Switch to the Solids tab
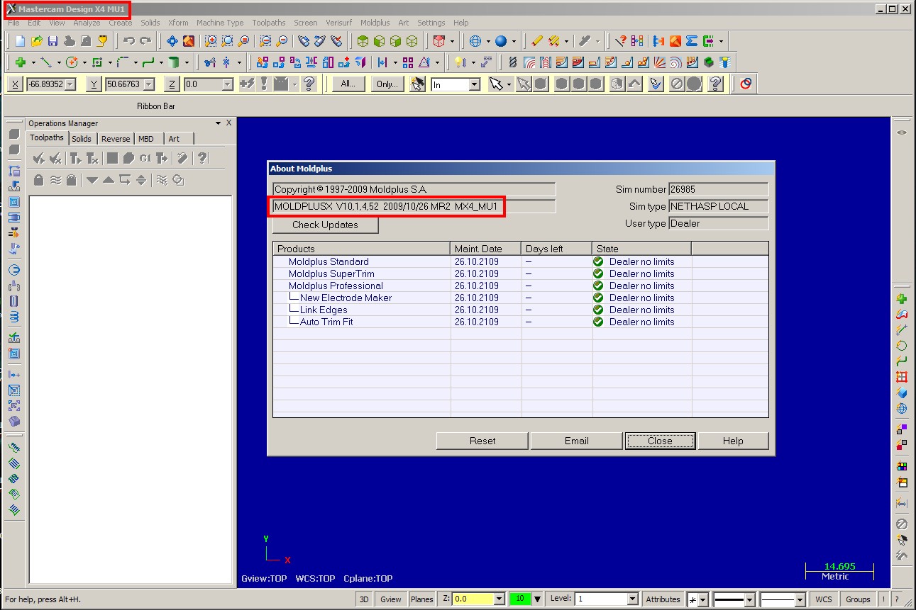The width and height of the screenshot is (916, 610). pyautogui.click(x=82, y=139)
